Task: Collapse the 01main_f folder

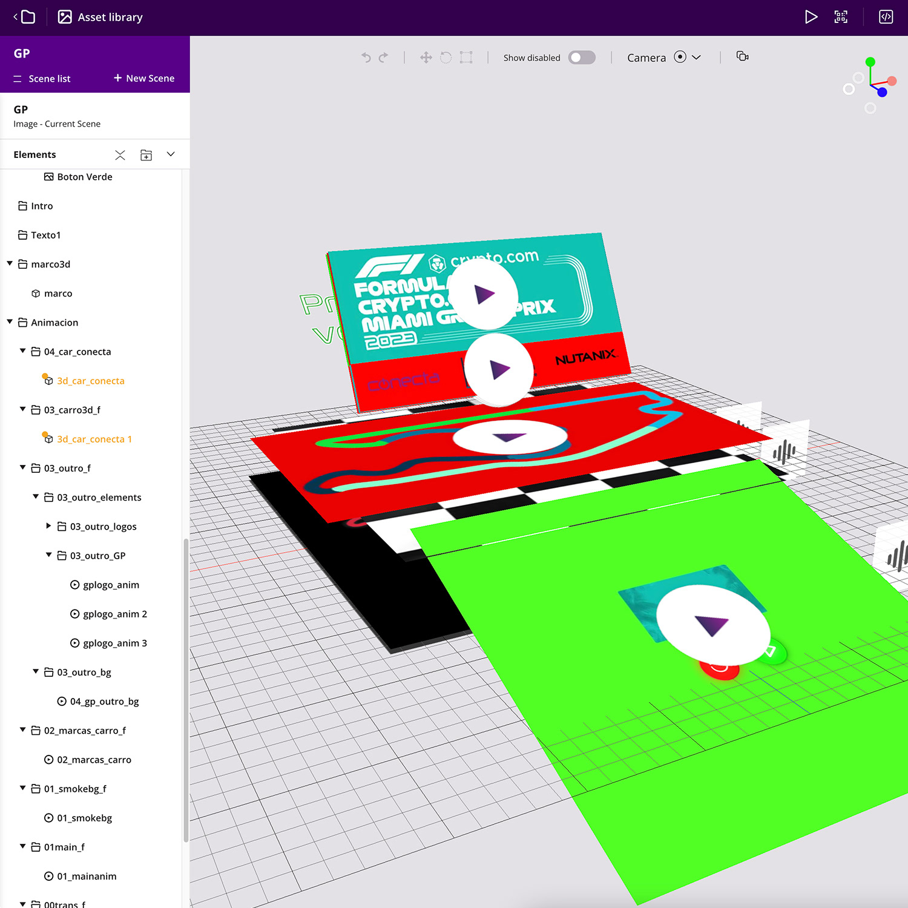Action: click(22, 846)
